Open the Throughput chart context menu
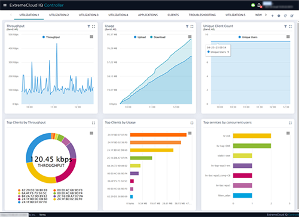The image size is (299, 217). click(91, 37)
